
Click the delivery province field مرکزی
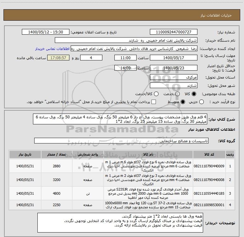click(174, 77)
